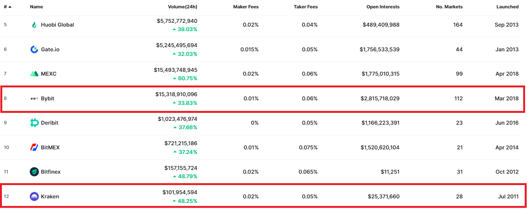Screen dimensions: 527x209
Task: Click the Kraken purple logo icon
Action: (x=34, y=196)
